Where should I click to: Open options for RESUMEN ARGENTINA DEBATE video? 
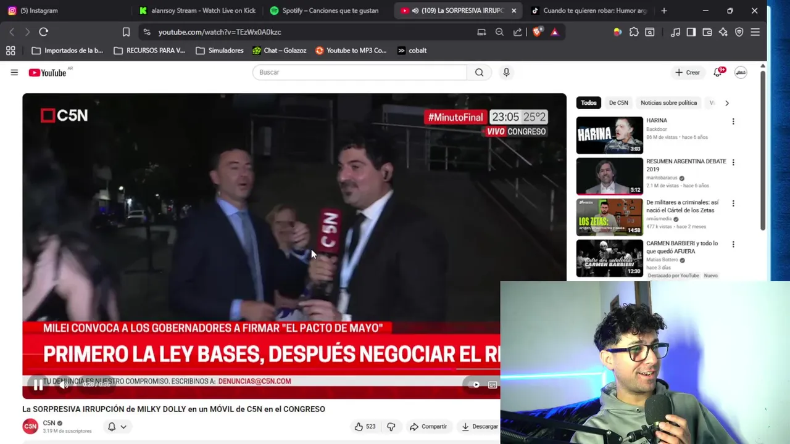coord(733,162)
